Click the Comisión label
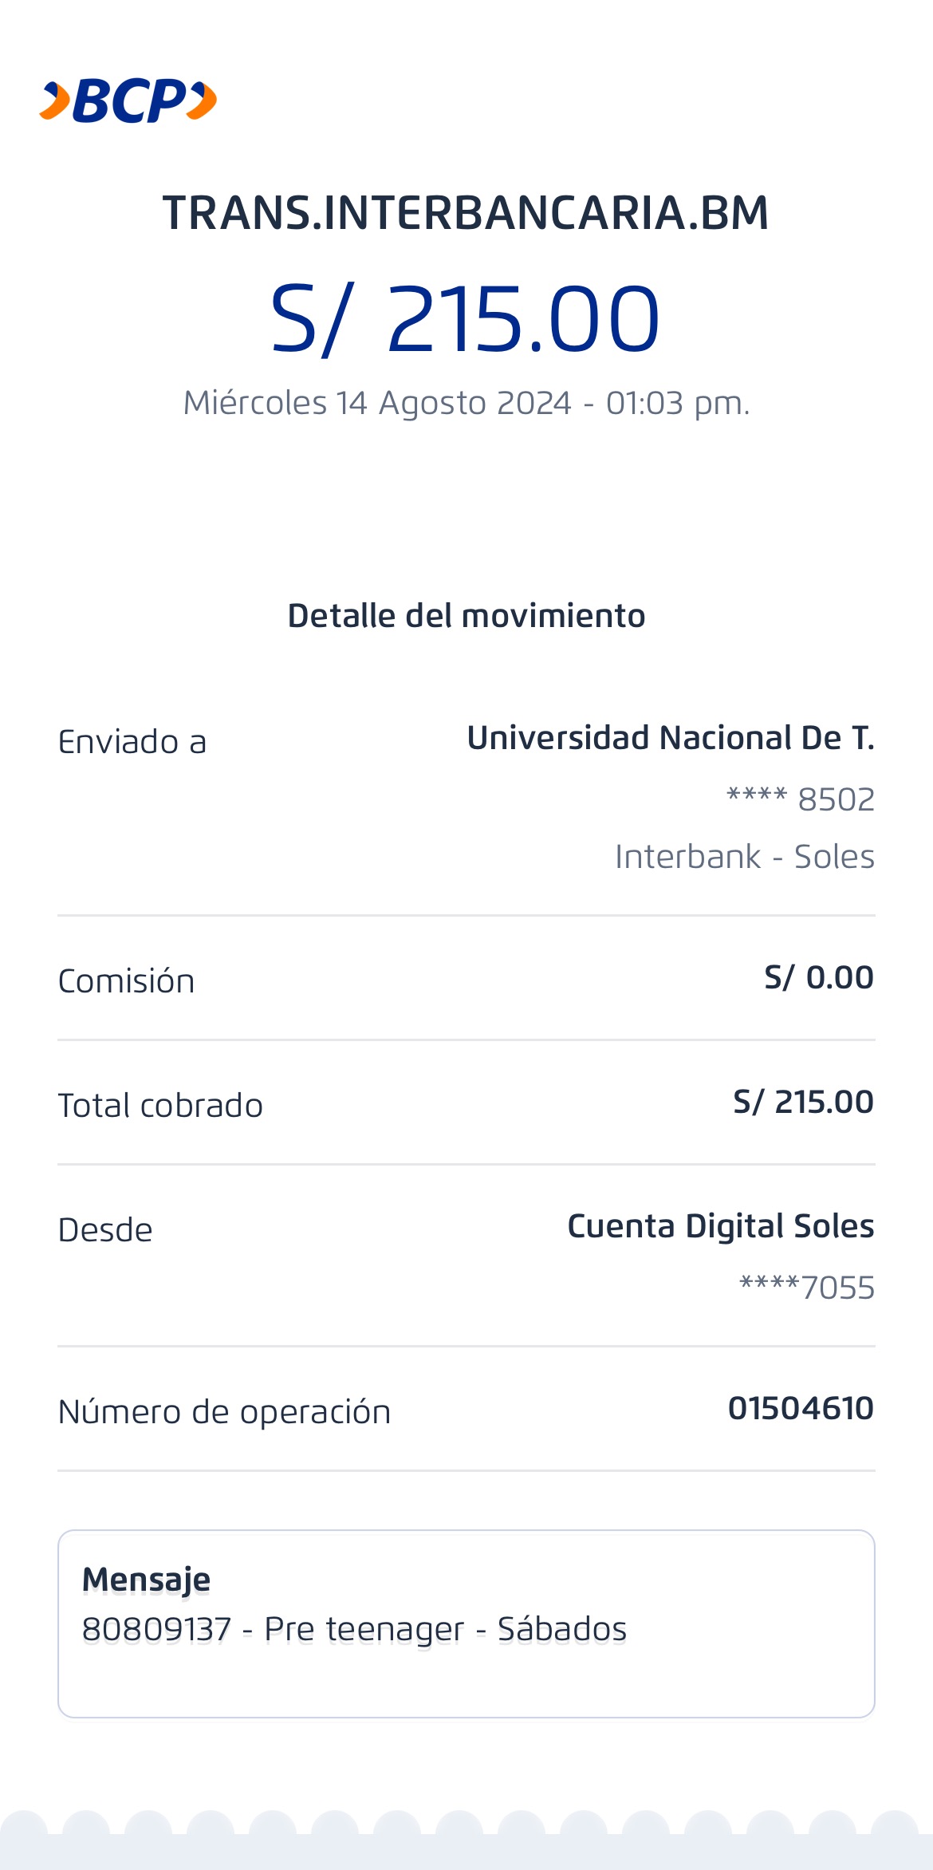The height and width of the screenshot is (1870, 933). pos(126,981)
